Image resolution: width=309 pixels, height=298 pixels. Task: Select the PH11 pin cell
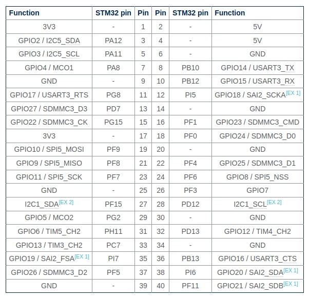[x=113, y=231]
